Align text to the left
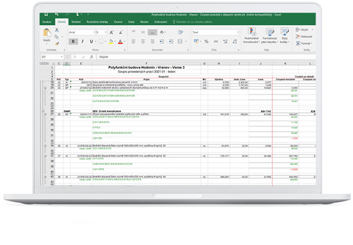 133,42
